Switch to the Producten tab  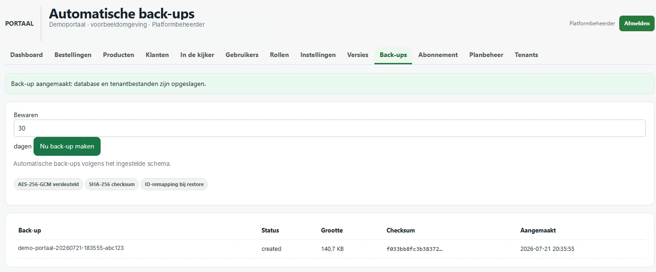[119, 55]
